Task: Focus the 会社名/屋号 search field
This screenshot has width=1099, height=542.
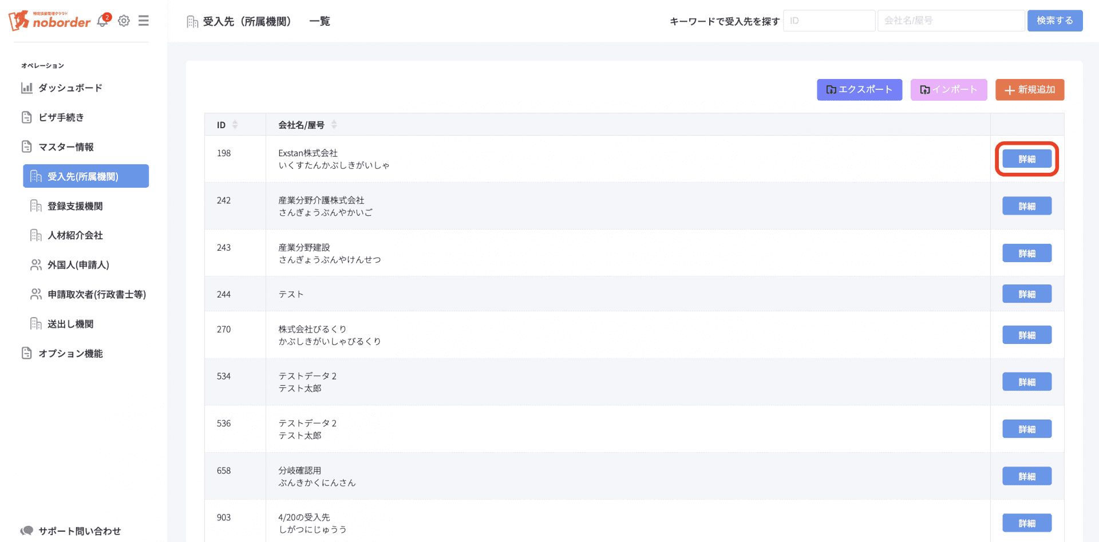Action: [951, 21]
